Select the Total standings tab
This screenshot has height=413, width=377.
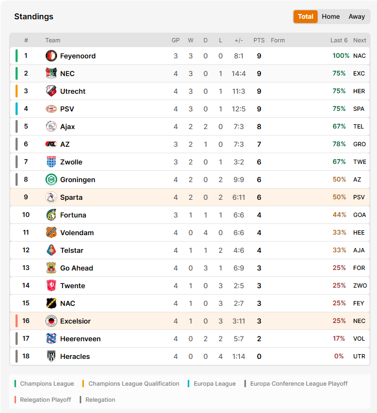[305, 17]
